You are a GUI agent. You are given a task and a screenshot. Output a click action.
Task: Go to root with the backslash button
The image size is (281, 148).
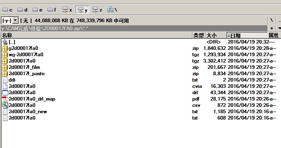pos(272,20)
